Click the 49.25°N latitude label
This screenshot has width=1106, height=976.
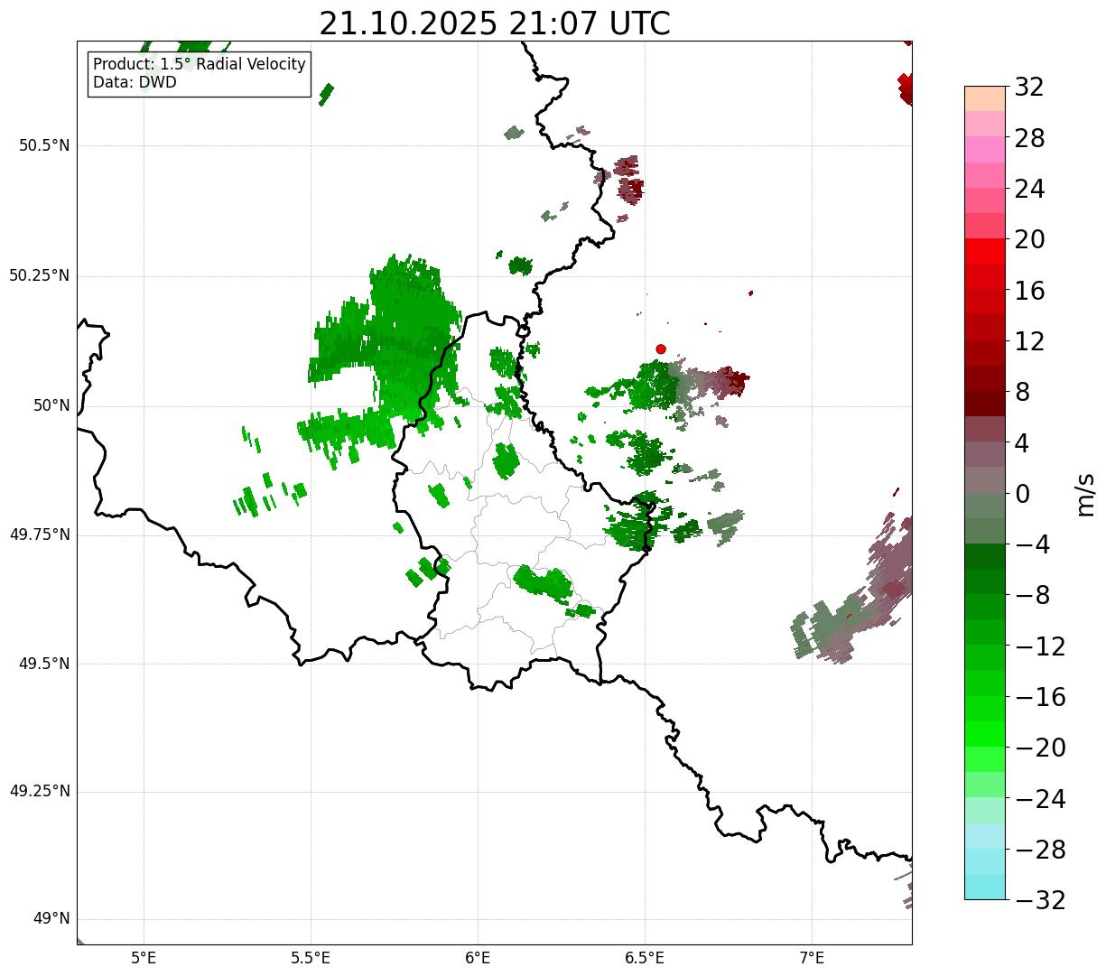[39, 792]
